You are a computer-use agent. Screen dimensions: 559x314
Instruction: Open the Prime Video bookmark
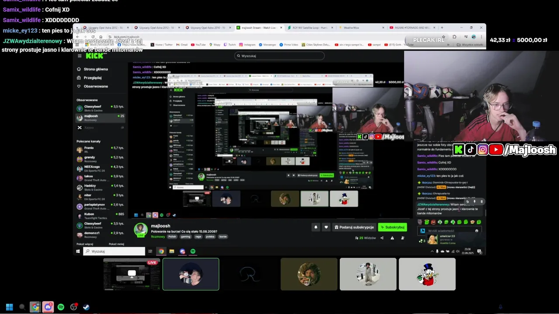coord(289,44)
